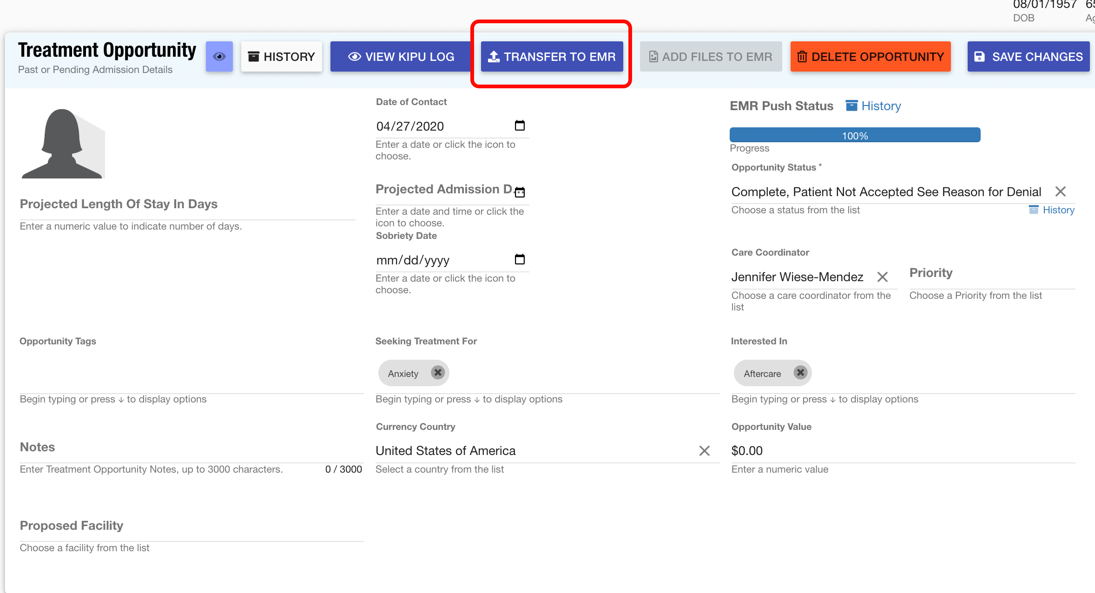Open the Sobriety Date calendar picker
The width and height of the screenshot is (1095, 593).
[520, 259]
